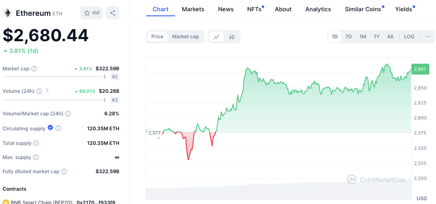Image resolution: width=436 pixels, height=204 pixels.
Task: Show info for Volume (24h)
Action: click(39, 91)
